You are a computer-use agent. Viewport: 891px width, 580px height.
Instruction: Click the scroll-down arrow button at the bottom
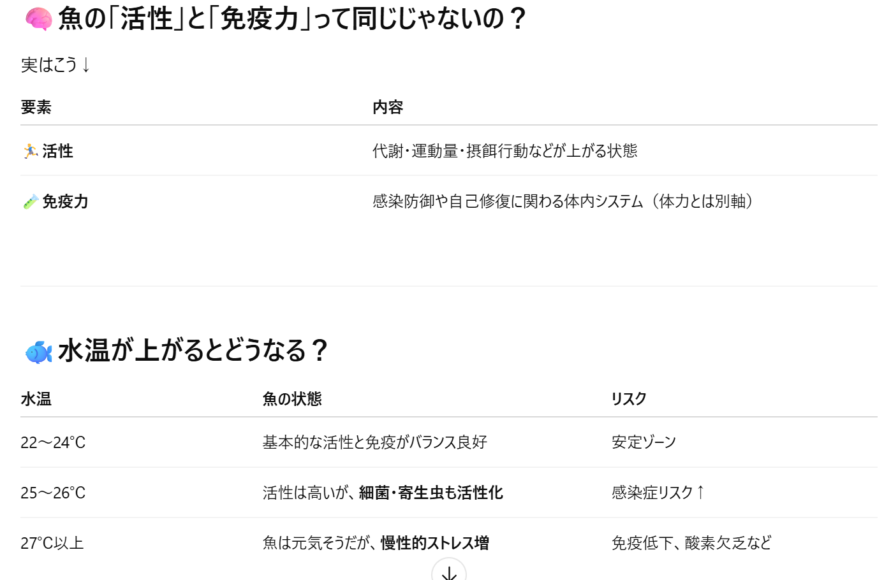(x=449, y=572)
